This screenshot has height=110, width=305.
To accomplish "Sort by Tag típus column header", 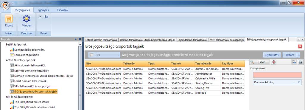I will coord(233,63).
